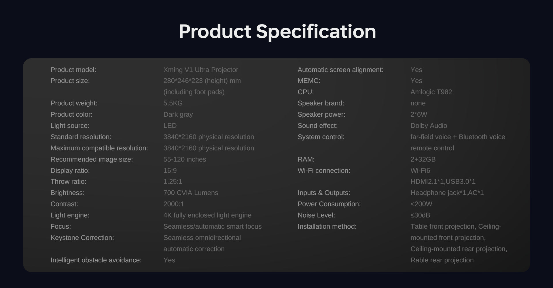
Task: Click the Xming V1 Ultra Projector text
Action: point(201,70)
